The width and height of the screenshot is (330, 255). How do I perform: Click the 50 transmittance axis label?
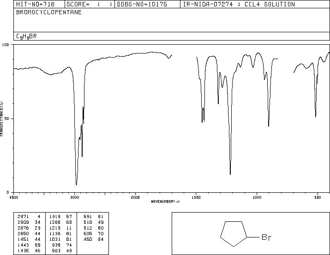coord(7,119)
